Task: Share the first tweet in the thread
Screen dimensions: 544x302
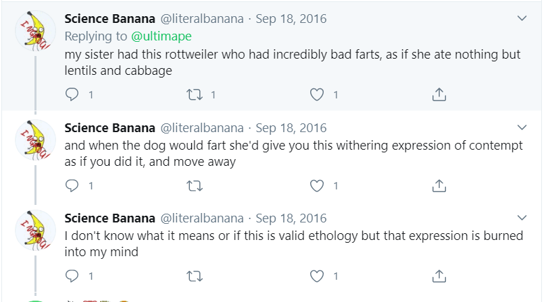Action: [439, 95]
